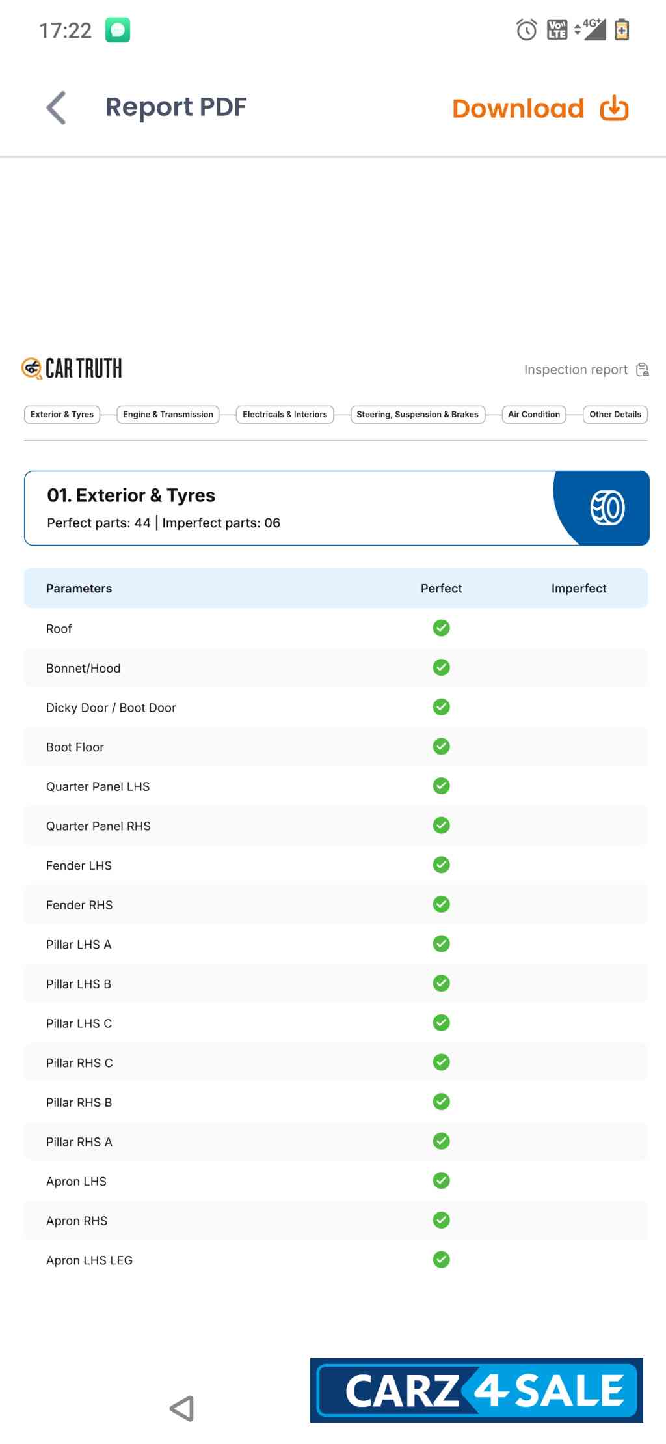Tap the Car Truth logo
The height and width of the screenshot is (1444, 666).
[72, 368]
